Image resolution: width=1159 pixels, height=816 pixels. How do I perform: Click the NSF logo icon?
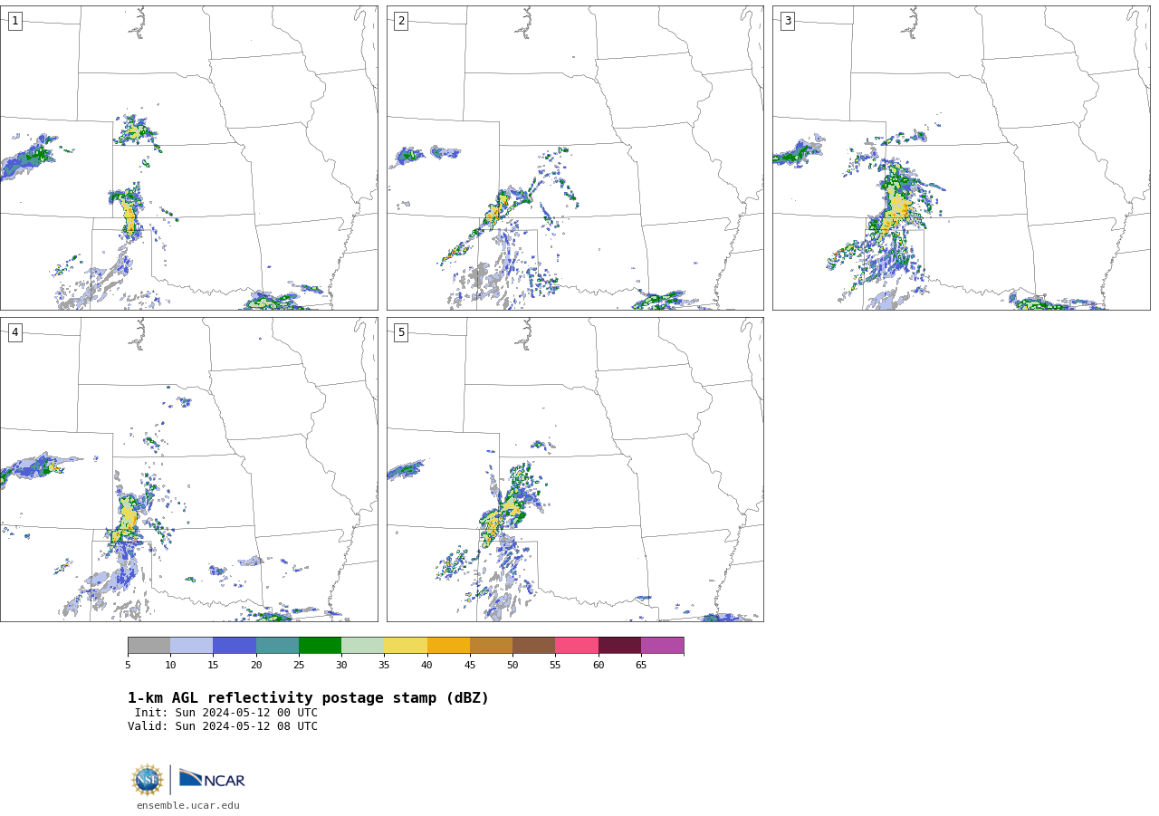pyautogui.click(x=148, y=780)
